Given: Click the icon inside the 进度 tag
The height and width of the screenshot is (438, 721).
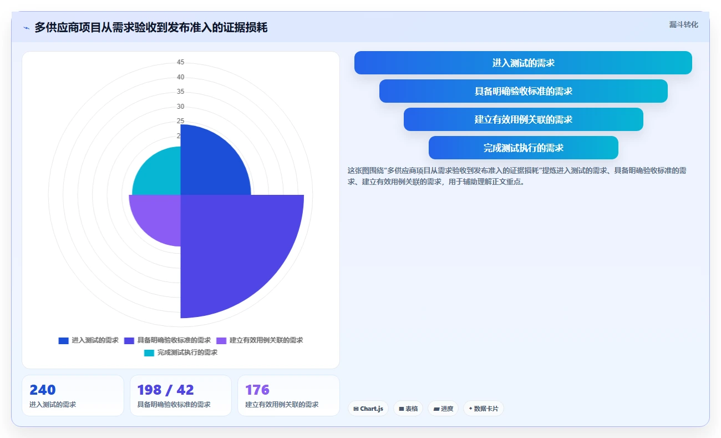Looking at the screenshot, I should [x=436, y=409].
